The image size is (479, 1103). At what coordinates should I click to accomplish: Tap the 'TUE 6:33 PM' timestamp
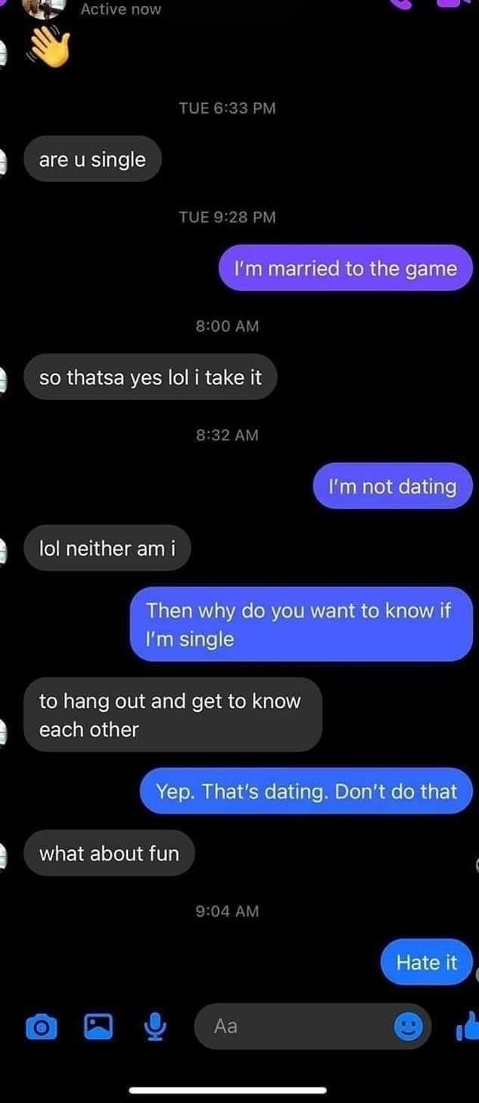[227, 108]
